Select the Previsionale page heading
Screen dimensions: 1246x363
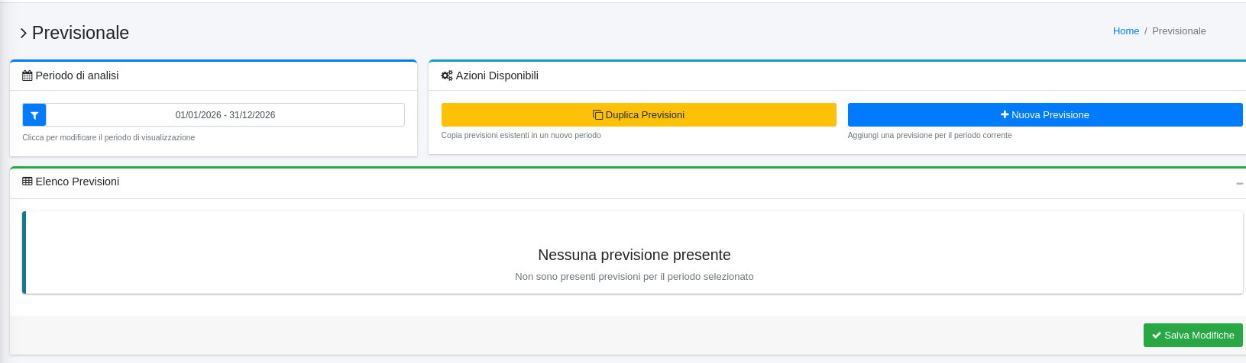(x=80, y=33)
